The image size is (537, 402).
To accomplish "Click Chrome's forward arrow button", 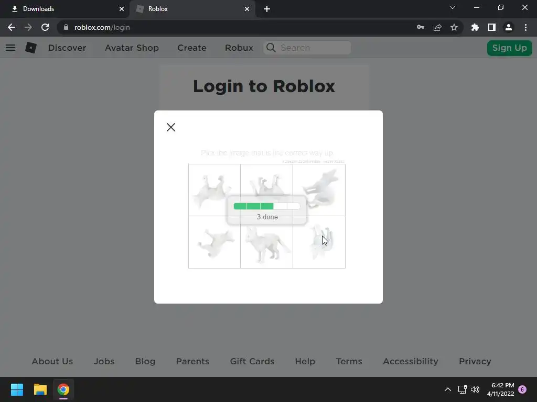I will [x=28, y=27].
